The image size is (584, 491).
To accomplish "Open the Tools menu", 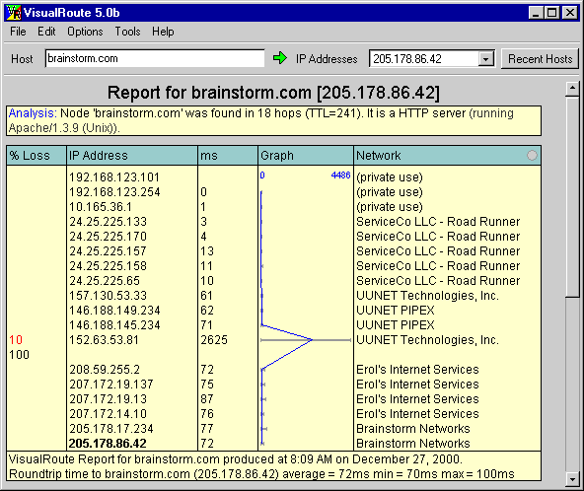I will [x=127, y=32].
